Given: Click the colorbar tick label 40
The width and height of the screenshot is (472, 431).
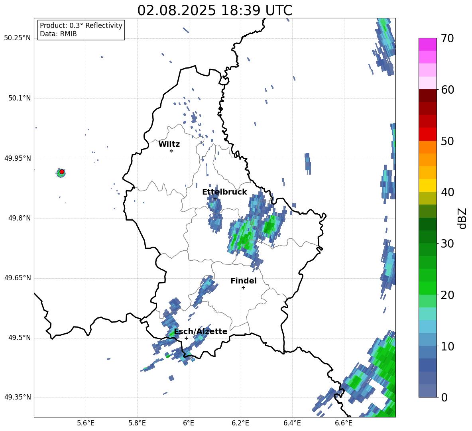Looking at the screenshot, I should [447, 192].
